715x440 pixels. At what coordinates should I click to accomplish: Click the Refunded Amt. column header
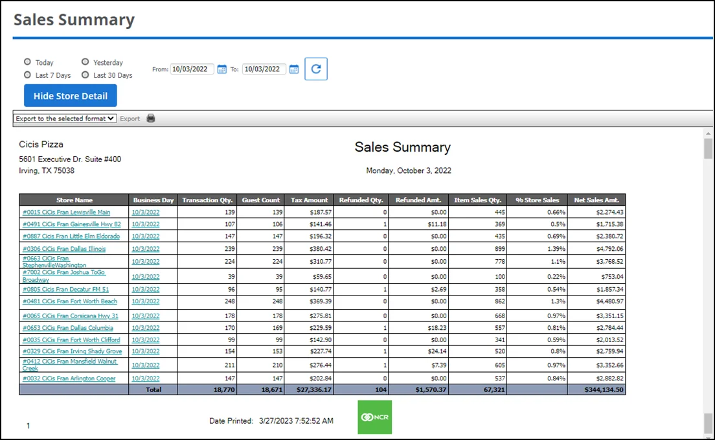coord(418,200)
